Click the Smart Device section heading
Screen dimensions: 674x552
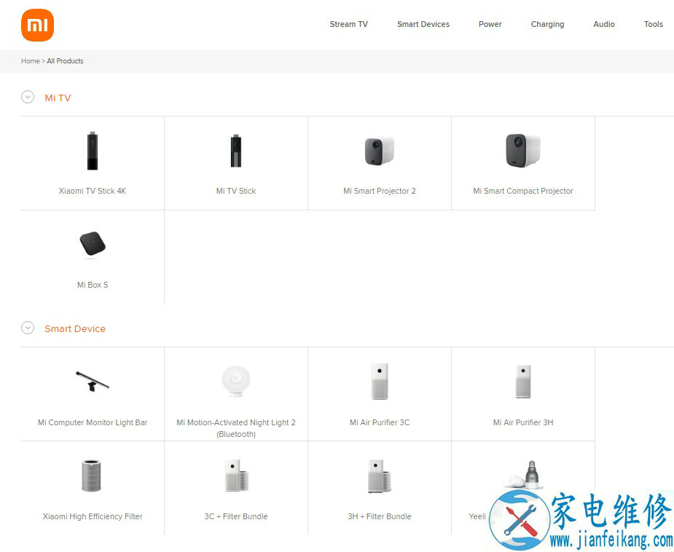(x=75, y=328)
